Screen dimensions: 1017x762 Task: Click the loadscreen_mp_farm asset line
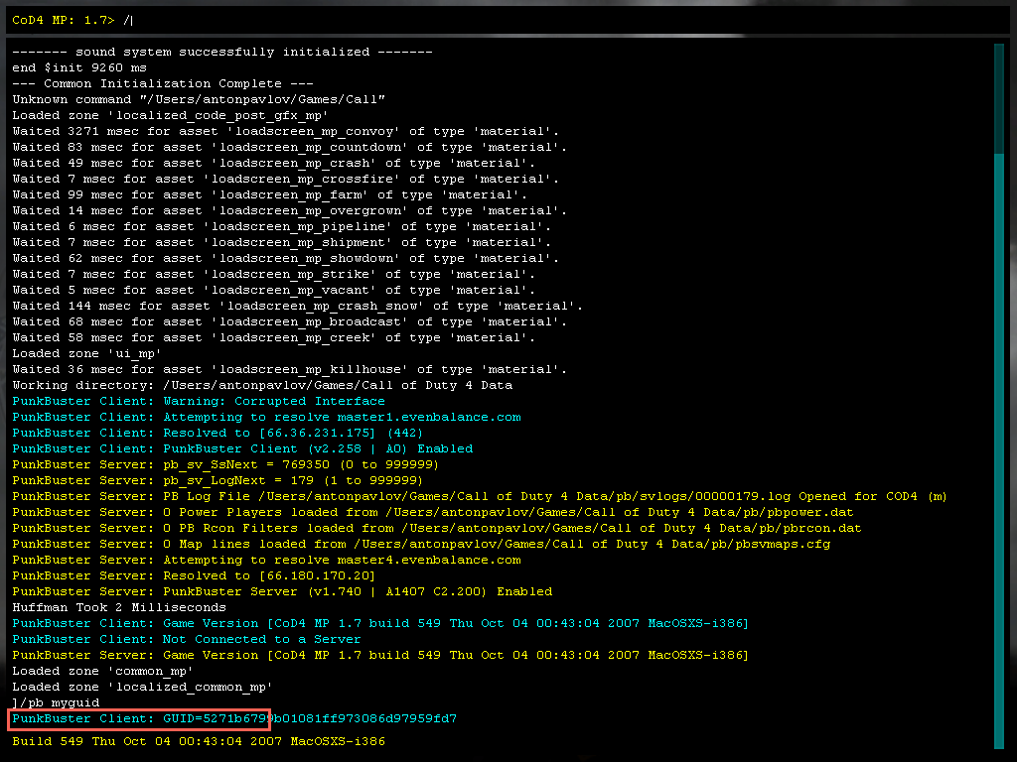[270, 194]
